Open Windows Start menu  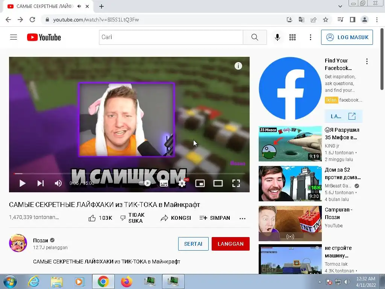[x=10, y=281]
